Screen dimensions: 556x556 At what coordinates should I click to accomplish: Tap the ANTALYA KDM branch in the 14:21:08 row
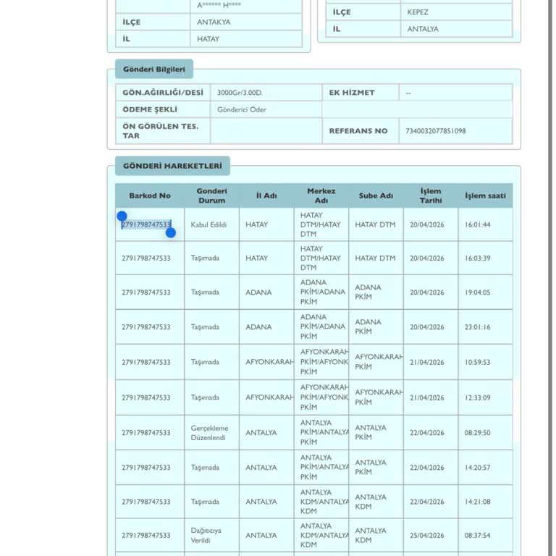[371, 502]
